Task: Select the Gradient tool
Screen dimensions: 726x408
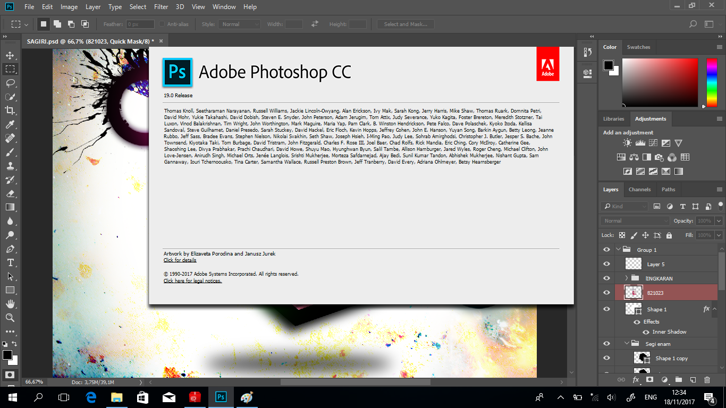Action: (10, 207)
